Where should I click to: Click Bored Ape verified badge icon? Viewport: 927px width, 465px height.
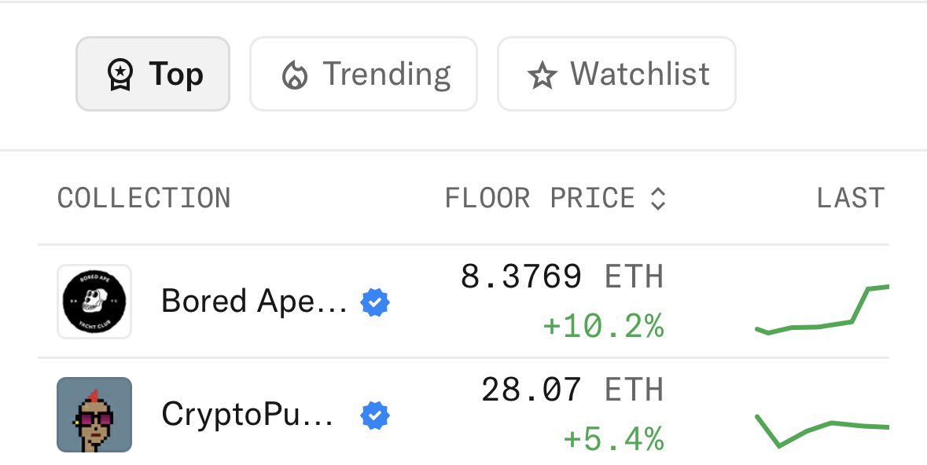click(x=375, y=302)
